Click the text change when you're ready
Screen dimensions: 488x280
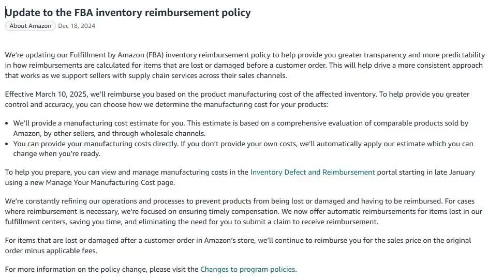coord(56,154)
